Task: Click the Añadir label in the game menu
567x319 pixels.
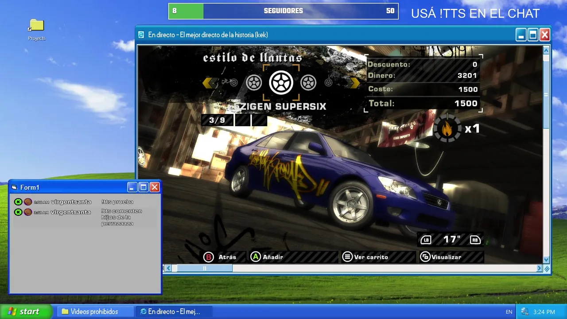Action: tap(273, 257)
